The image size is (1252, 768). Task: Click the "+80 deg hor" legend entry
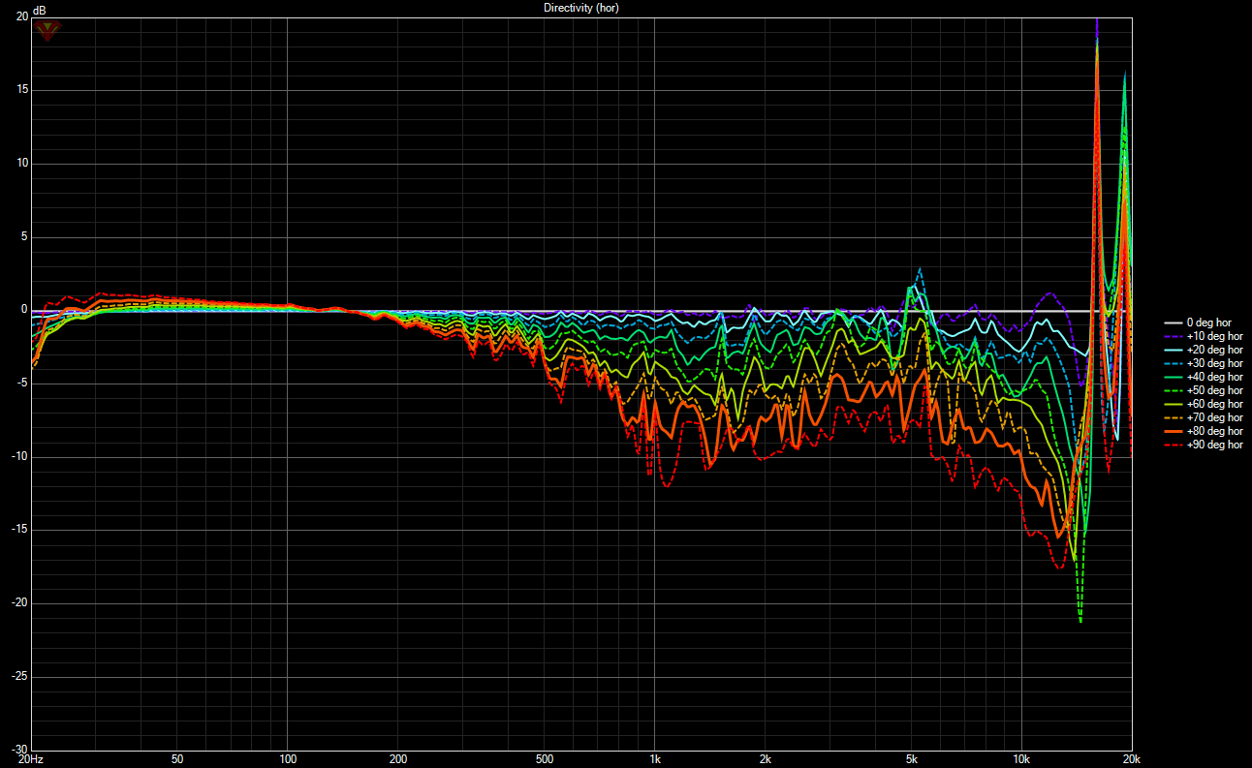point(1203,431)
